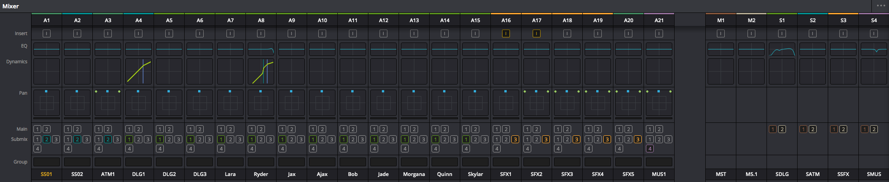Click the Group field of track A21
The width and height of the screenshot is (889, 182).
pyautogui.click(x=659, y=162)
